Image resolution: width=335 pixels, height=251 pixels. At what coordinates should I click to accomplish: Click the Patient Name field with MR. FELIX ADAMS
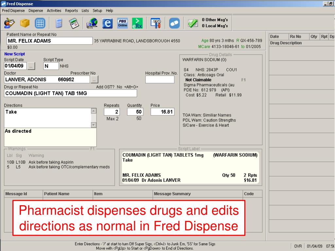tap(49, 41)
